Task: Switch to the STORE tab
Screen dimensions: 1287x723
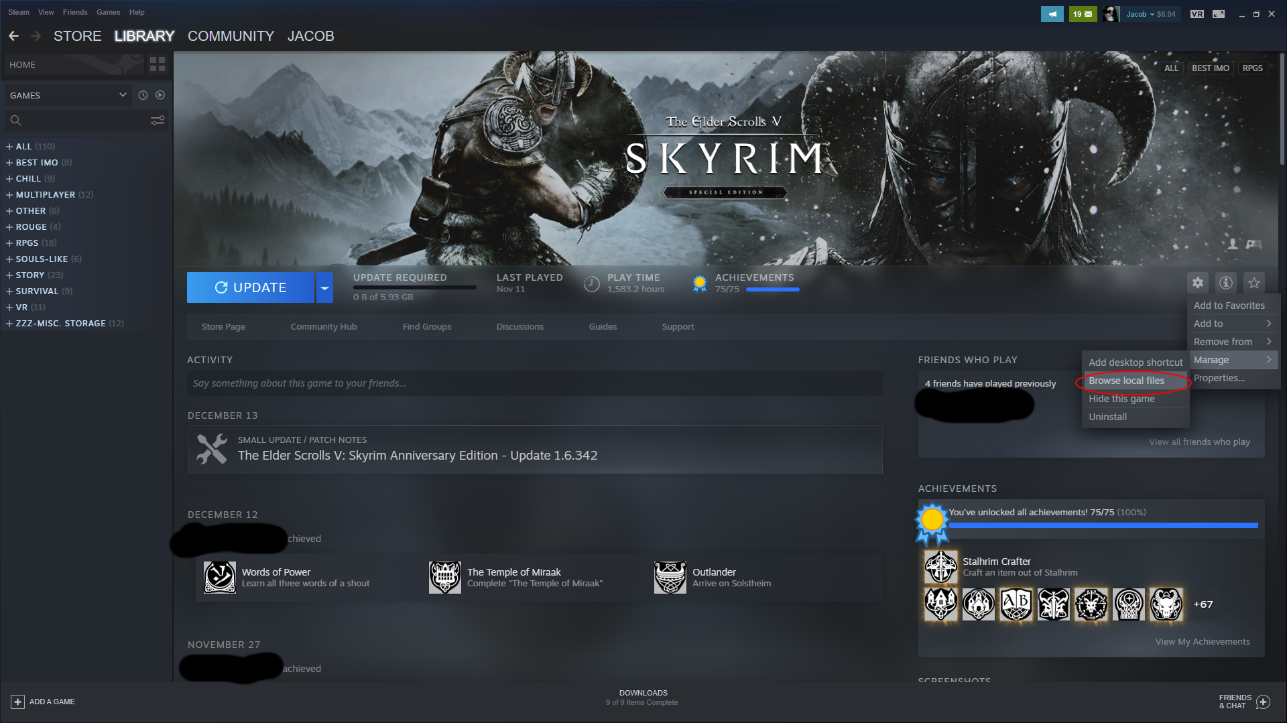Action: (78, 36)
